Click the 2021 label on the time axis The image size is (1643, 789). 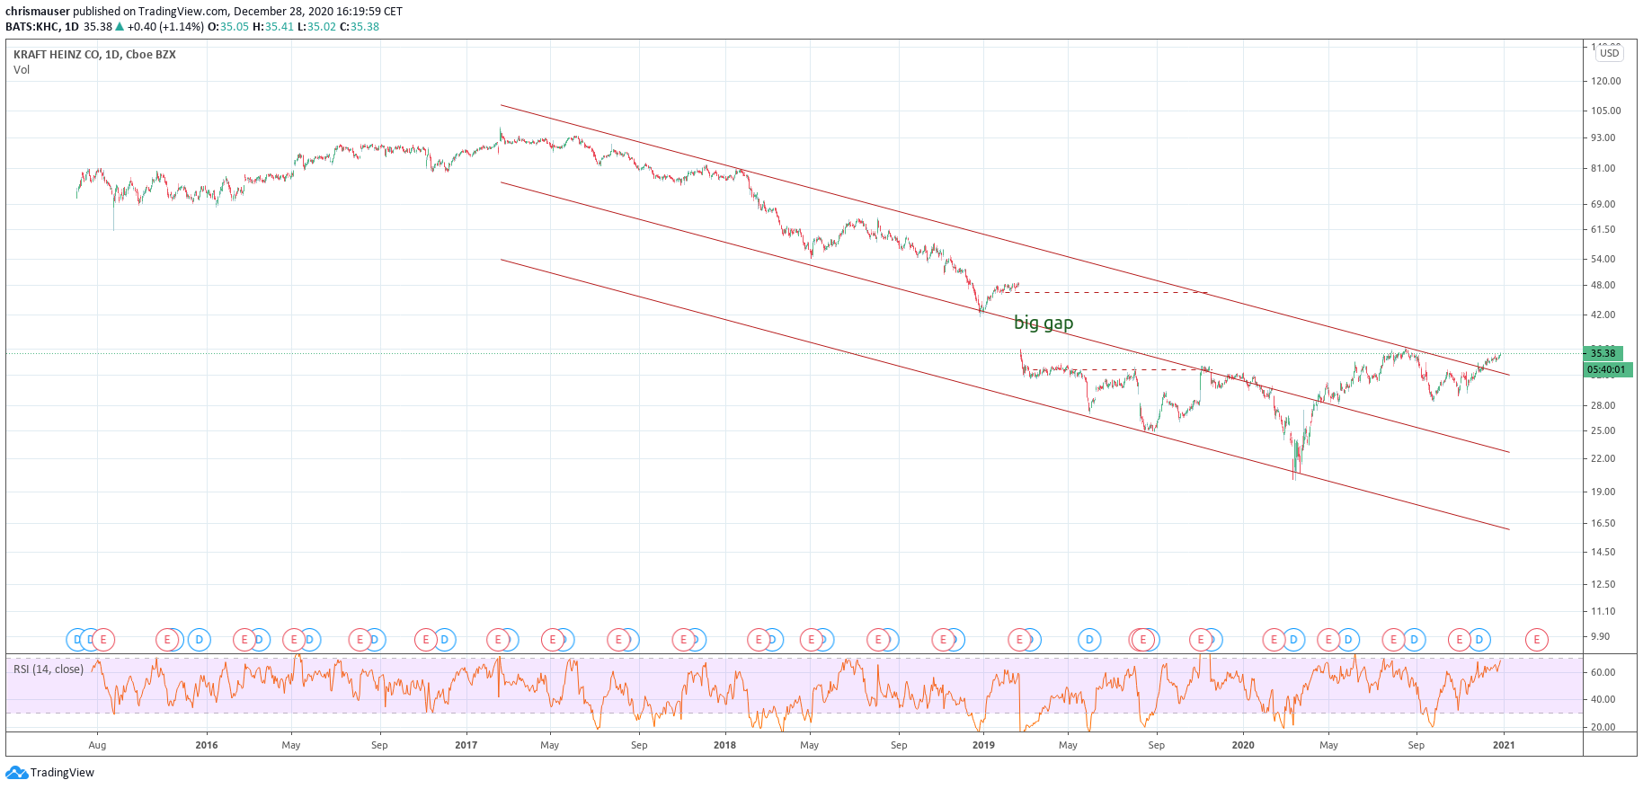[1504, 745]
